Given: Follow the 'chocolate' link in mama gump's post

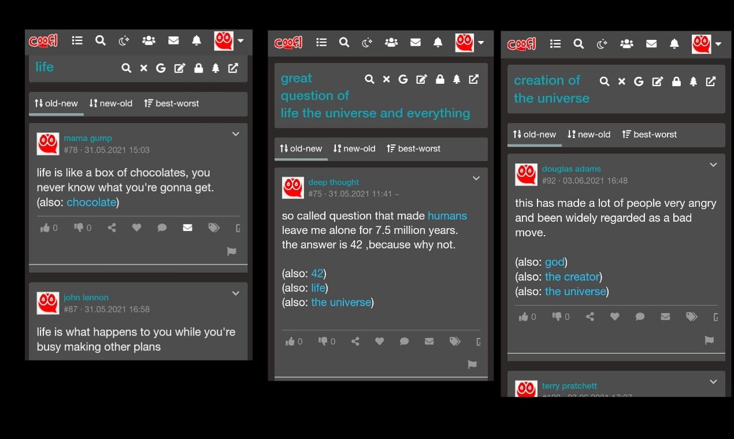Looking at the screenshot, I should (91, 202).
